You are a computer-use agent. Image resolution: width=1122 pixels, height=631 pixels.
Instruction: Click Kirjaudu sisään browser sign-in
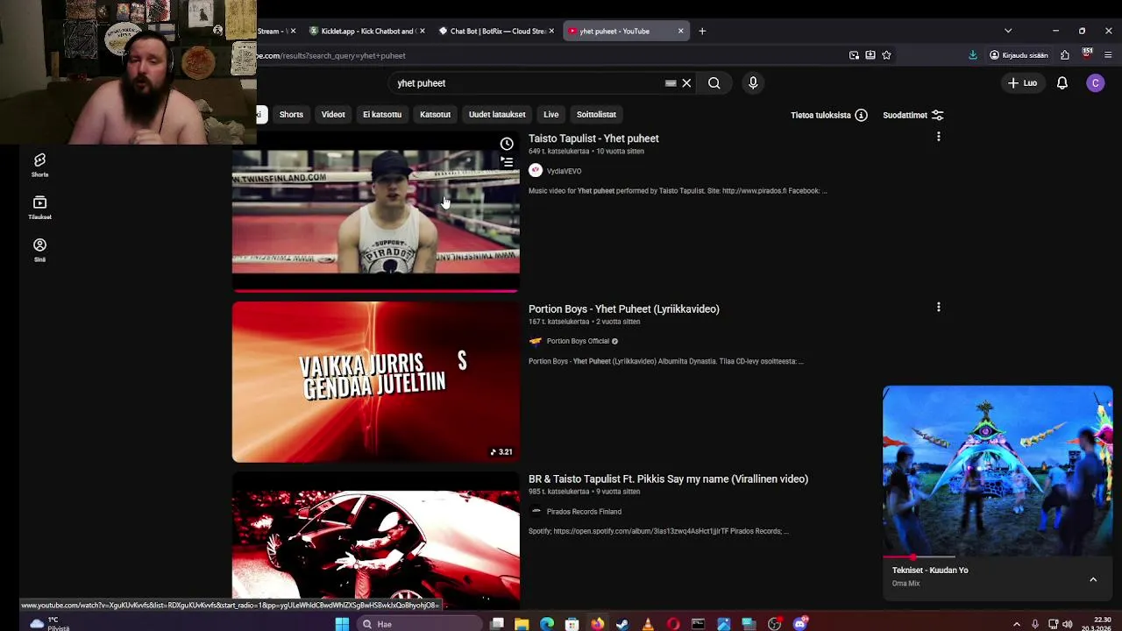point(1019,55)
